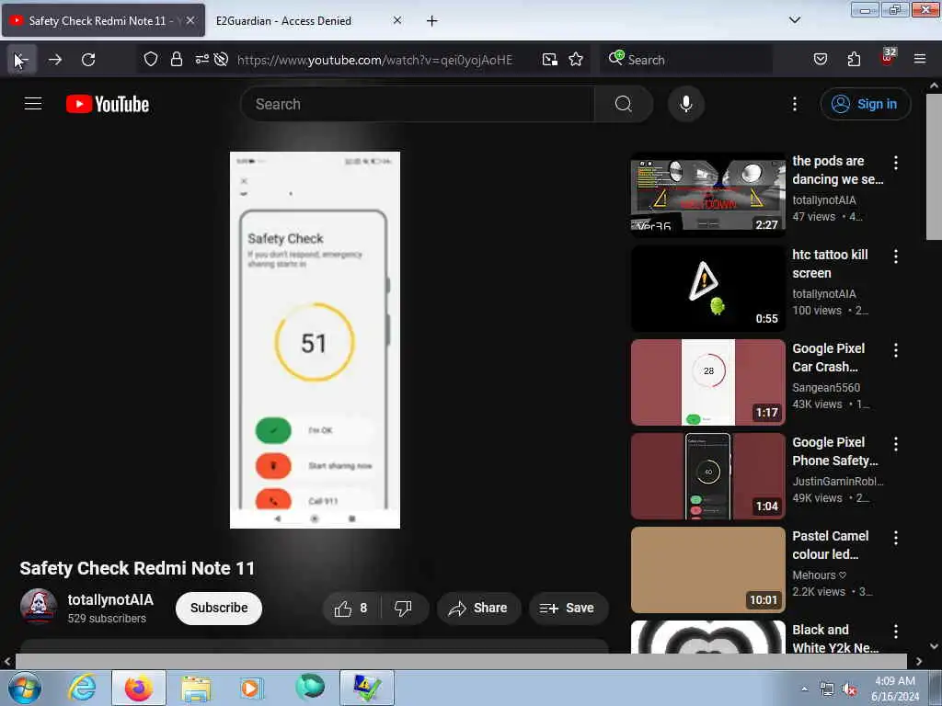Viewport: 942px width, 706px height.
Task: Open 'htc tattoo kill screen' thumbnail
Action: pos(708,288)
